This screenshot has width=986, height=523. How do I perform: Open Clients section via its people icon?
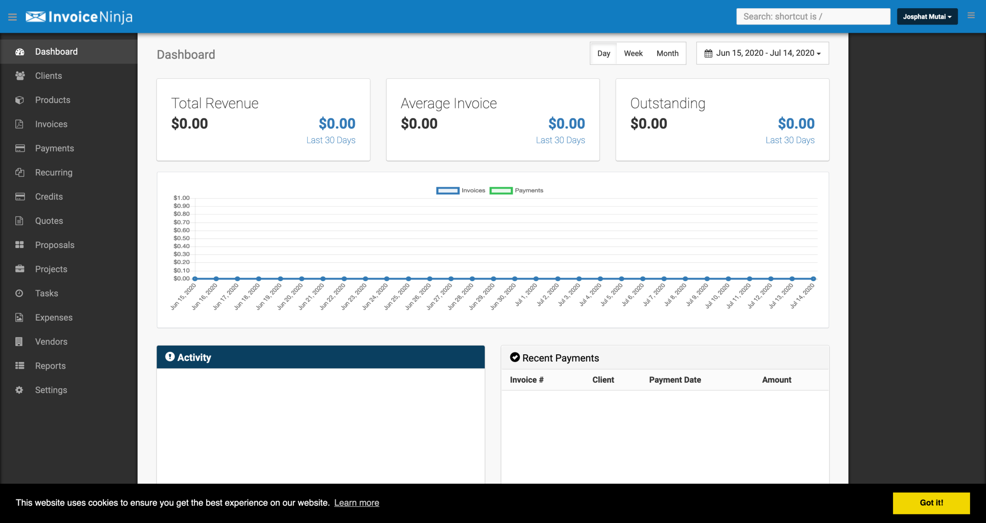20,75
